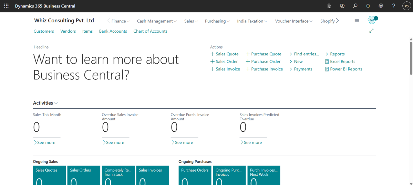Go to Customers list
This screenshot has height=185, width=413.
coord(44,31)
